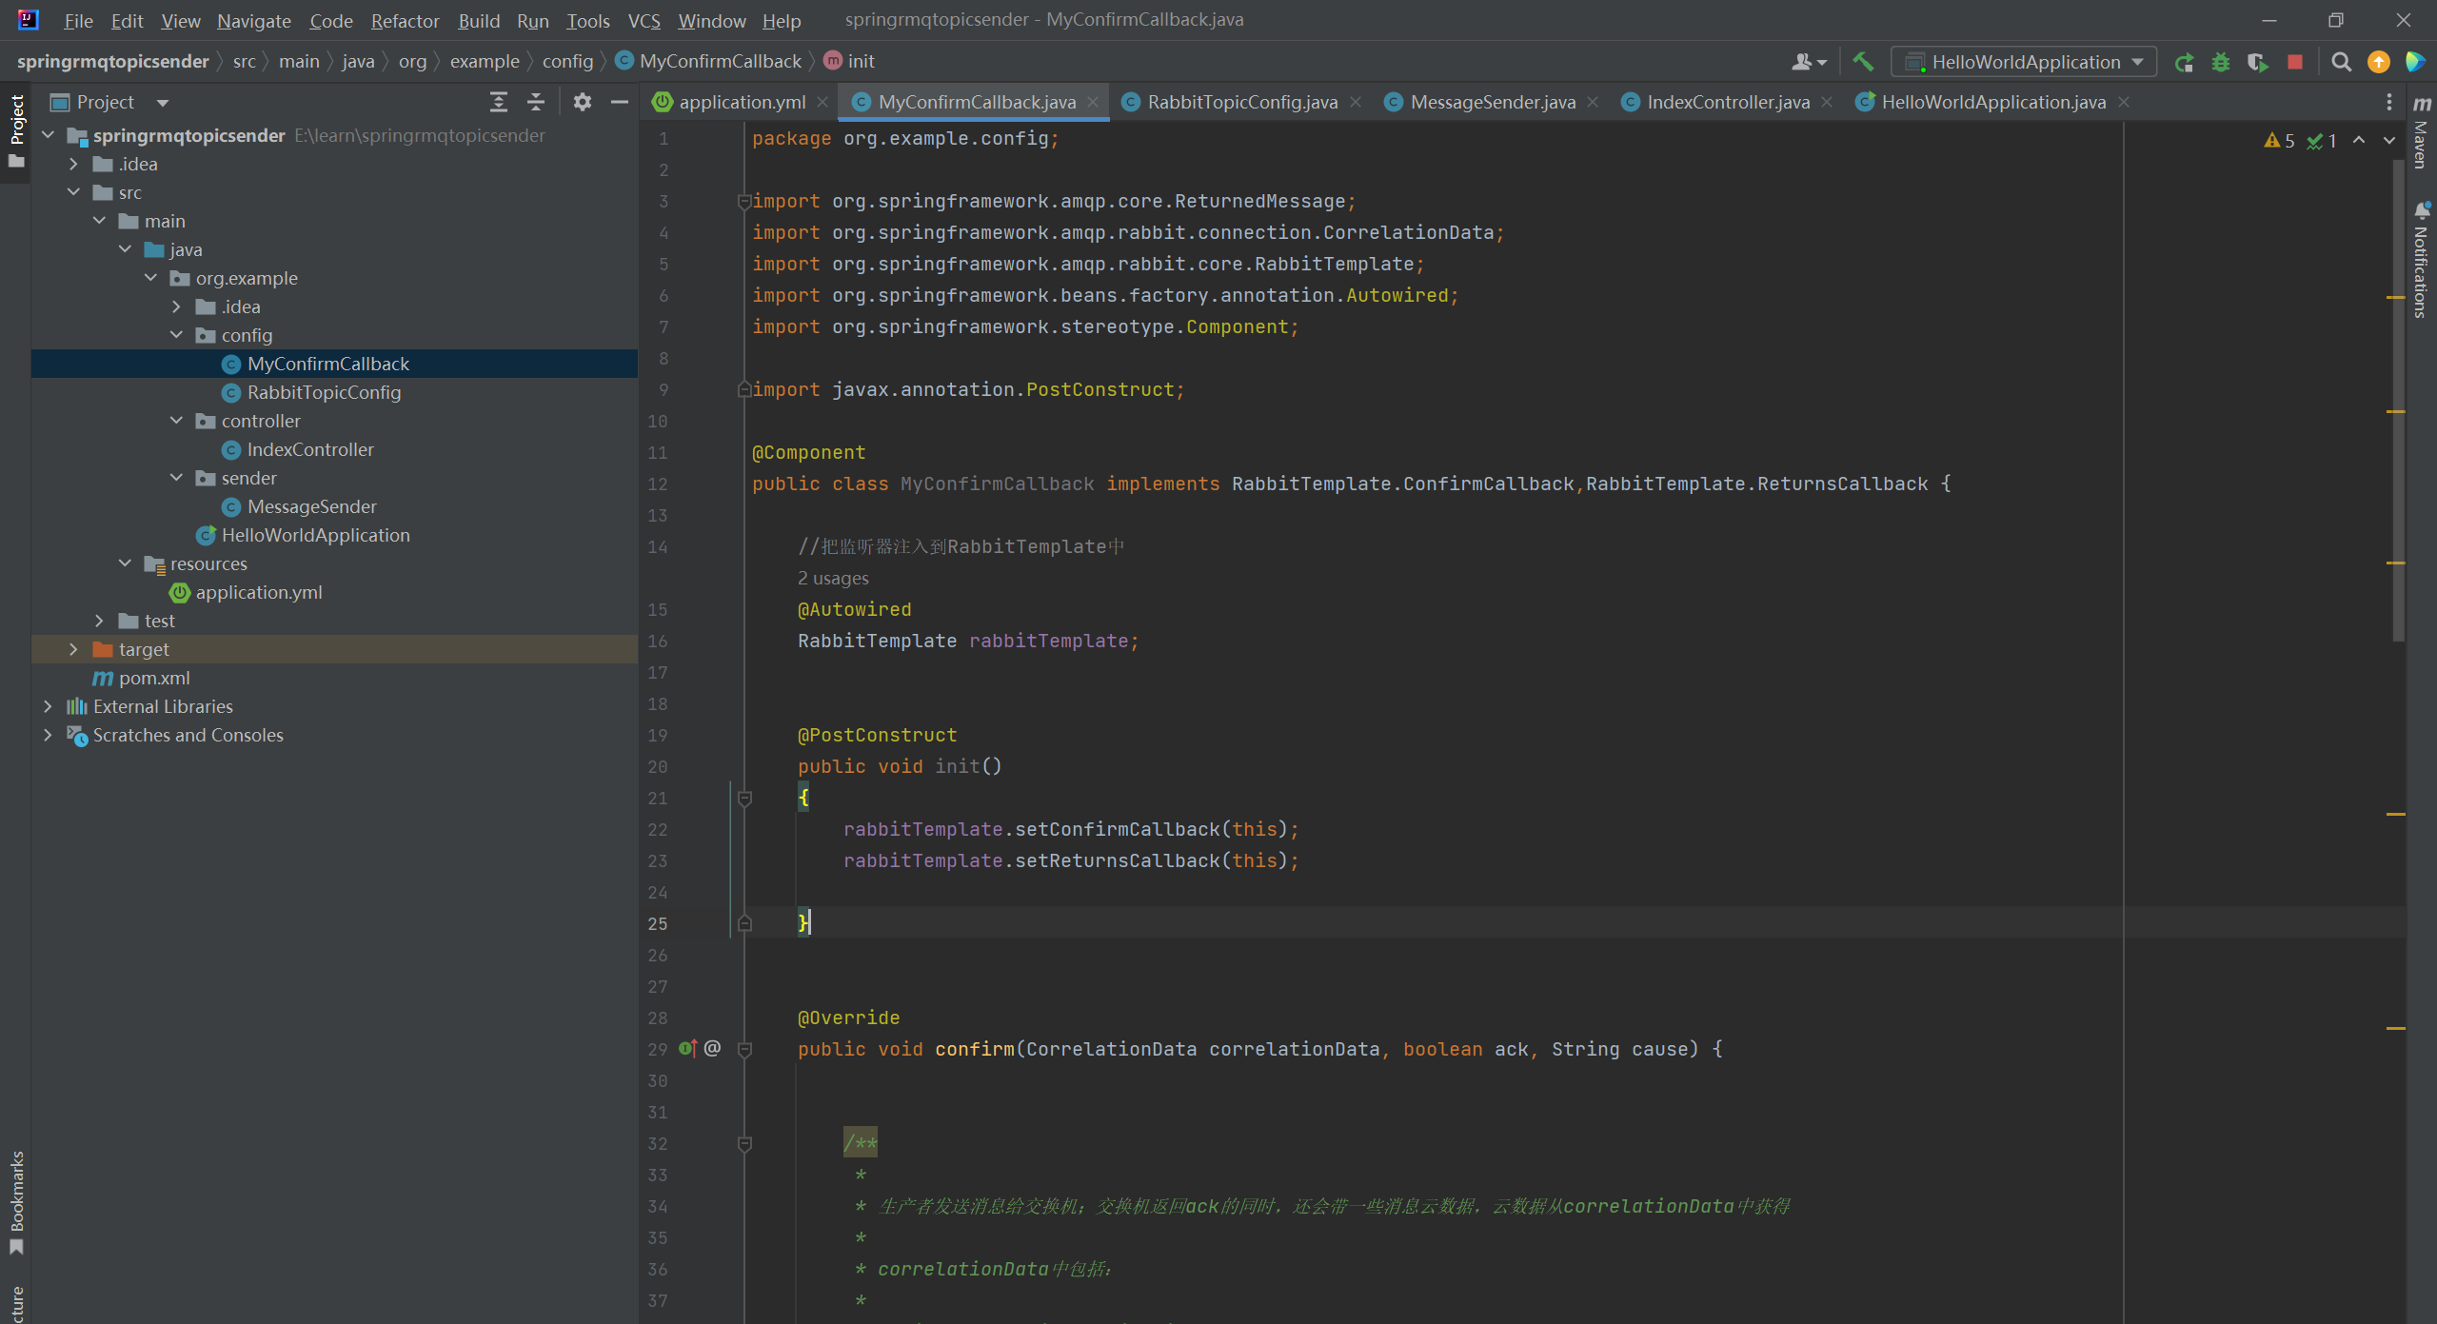Start debugging with the bug icon
2437x1324 pixels.
[2220, 62]
